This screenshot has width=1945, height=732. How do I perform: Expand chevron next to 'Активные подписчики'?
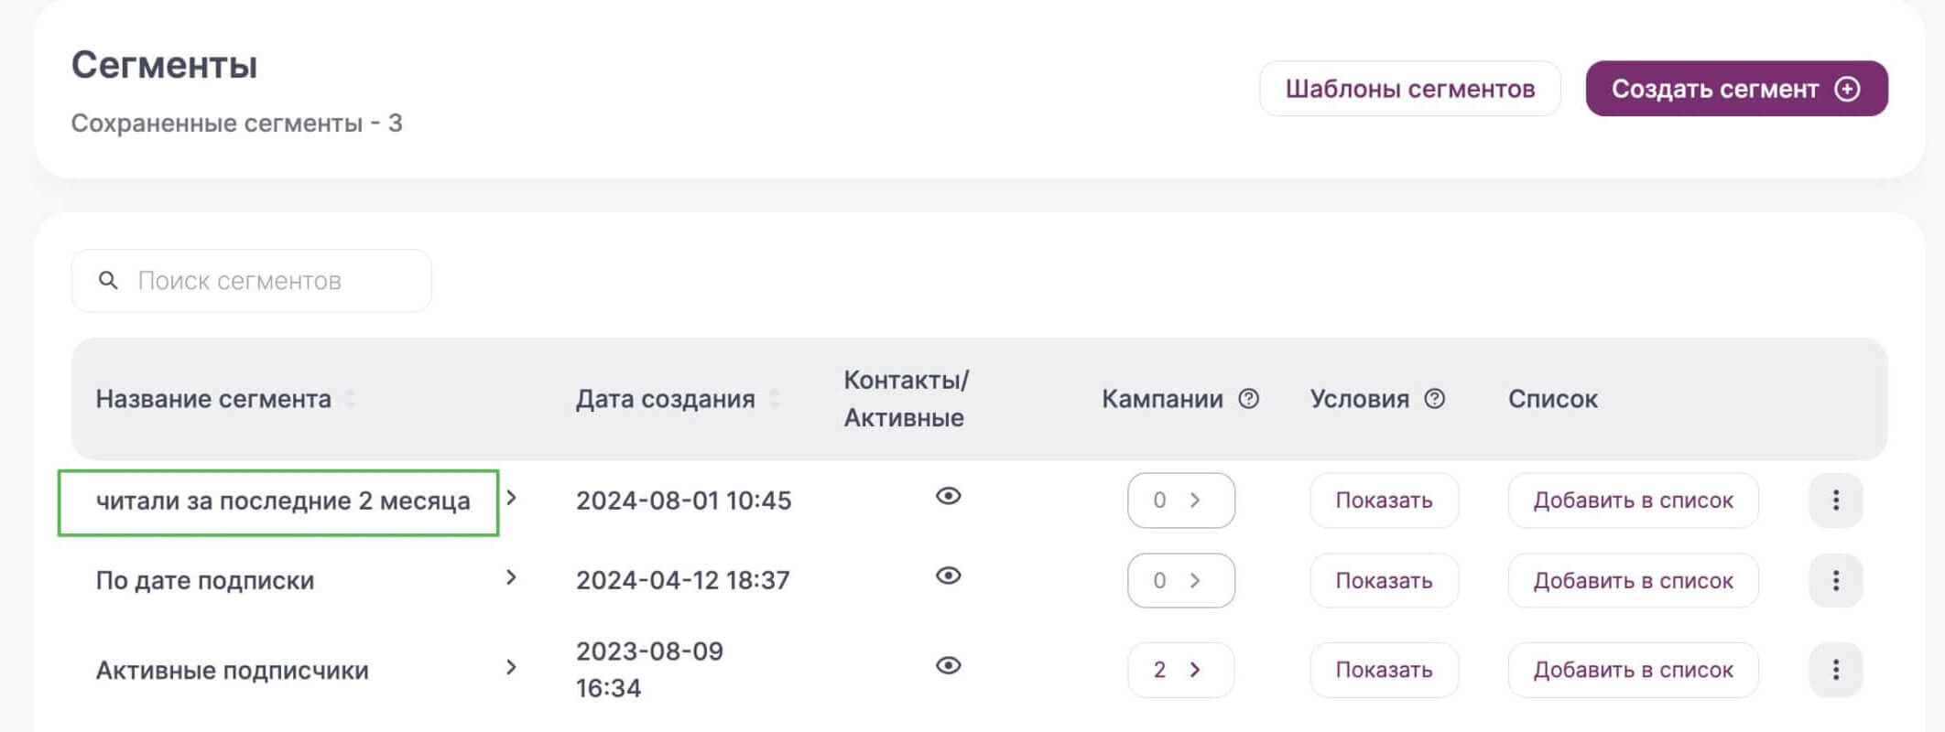511,667
